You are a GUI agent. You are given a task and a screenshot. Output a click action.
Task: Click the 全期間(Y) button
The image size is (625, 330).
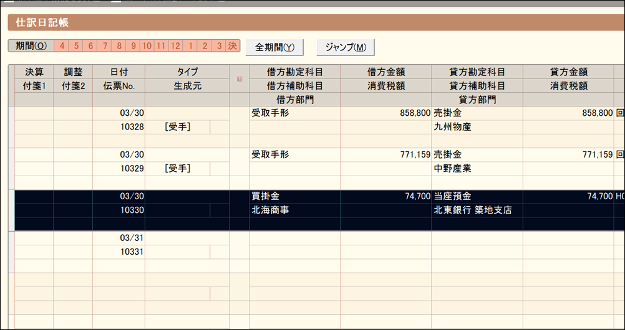click(274, 47)
